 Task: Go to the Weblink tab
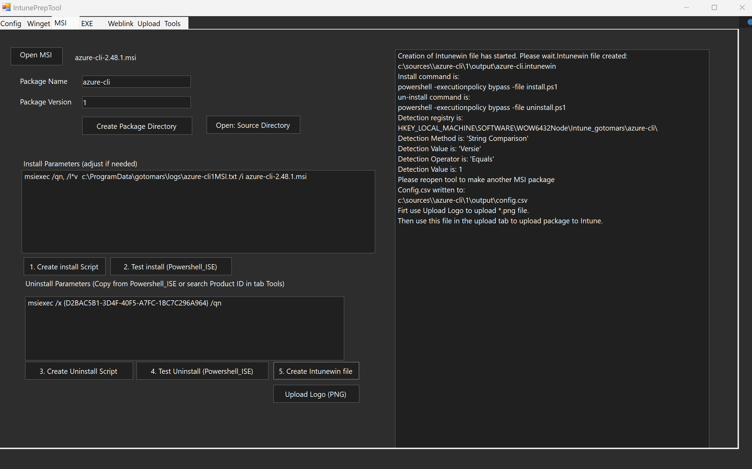click(120, 23)
